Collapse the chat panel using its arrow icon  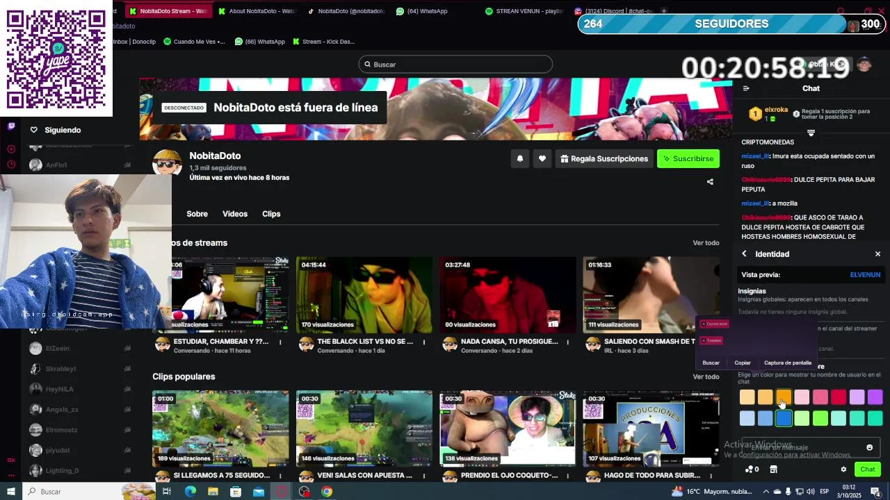tap(746, 88)
